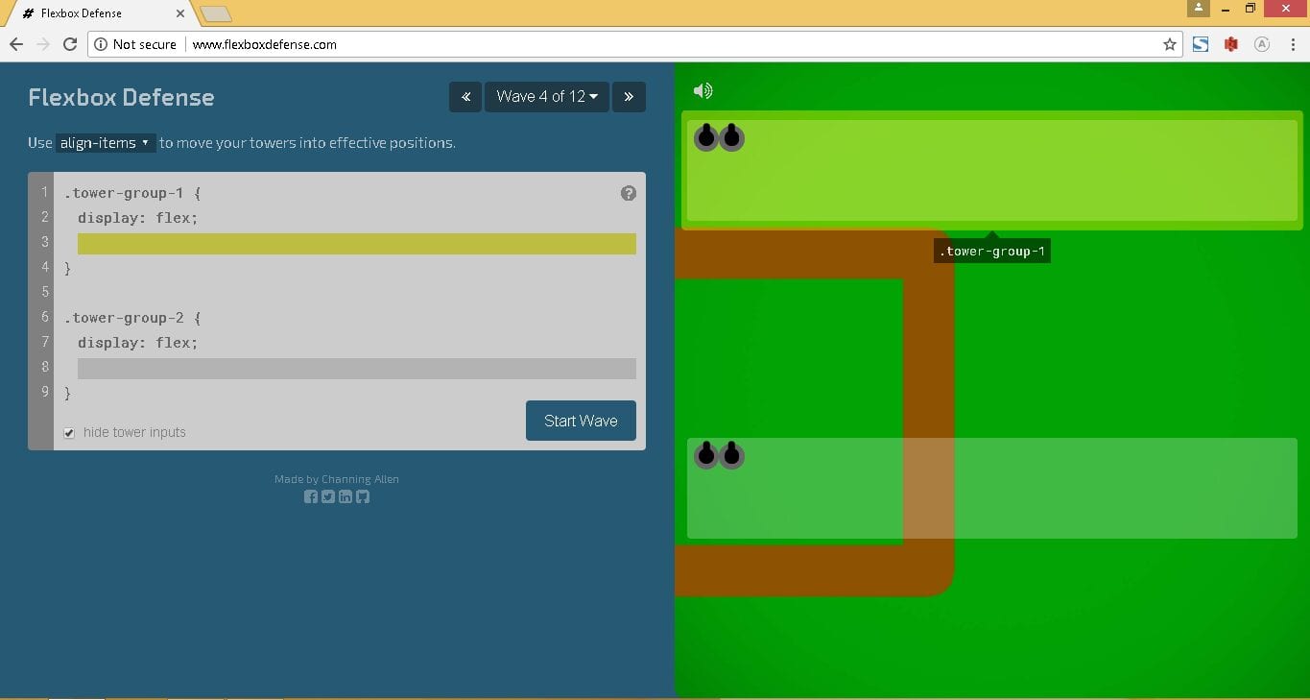Open the Twitter link icon
Screen dimensions: 1310x700
click(328, 496)
